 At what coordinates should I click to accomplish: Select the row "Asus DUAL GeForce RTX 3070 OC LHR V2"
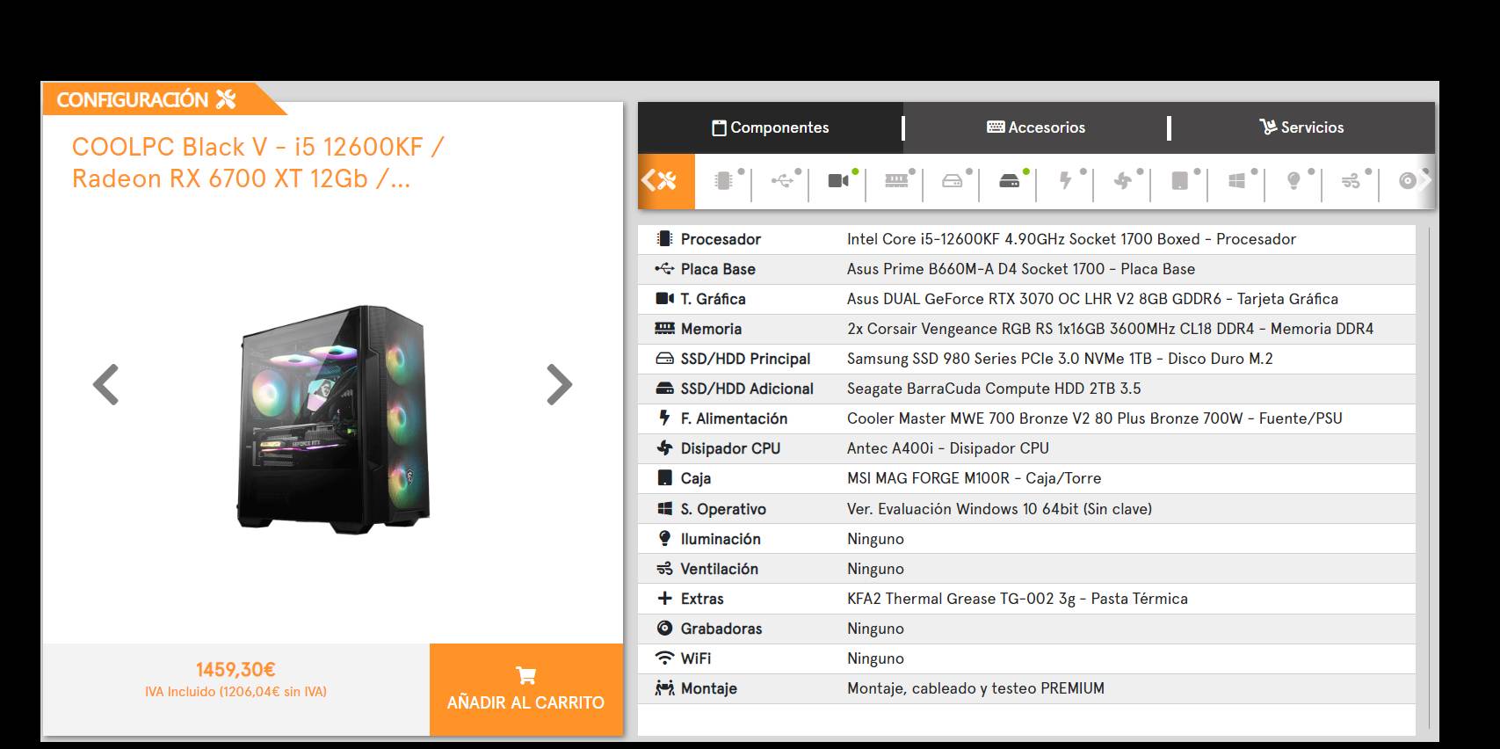[x=1026, y=299]
